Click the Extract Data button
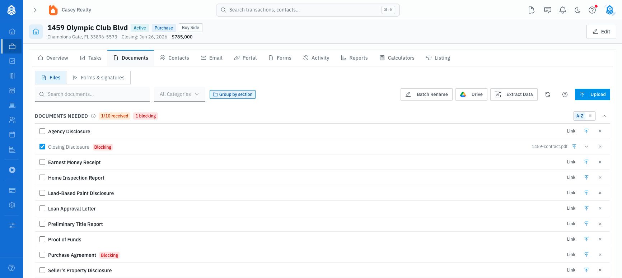Image resolution: width=622 pixels, height=278 pixels. (514, 94)
